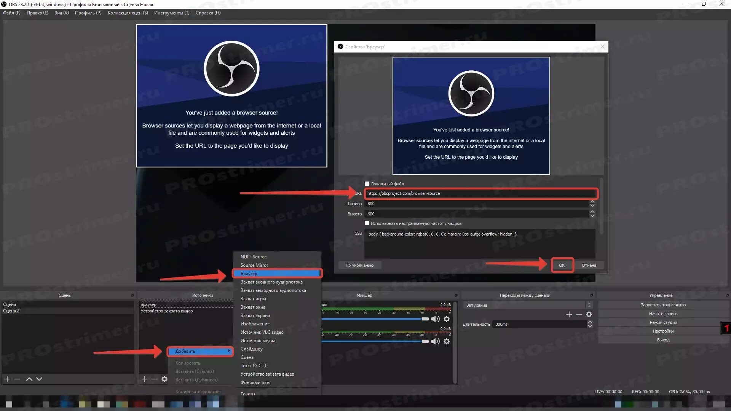Screen dimensions: 731x411
Task: Enable Использовать настраиваемую частоту кадров checkbox
Action: click(367, 223)
